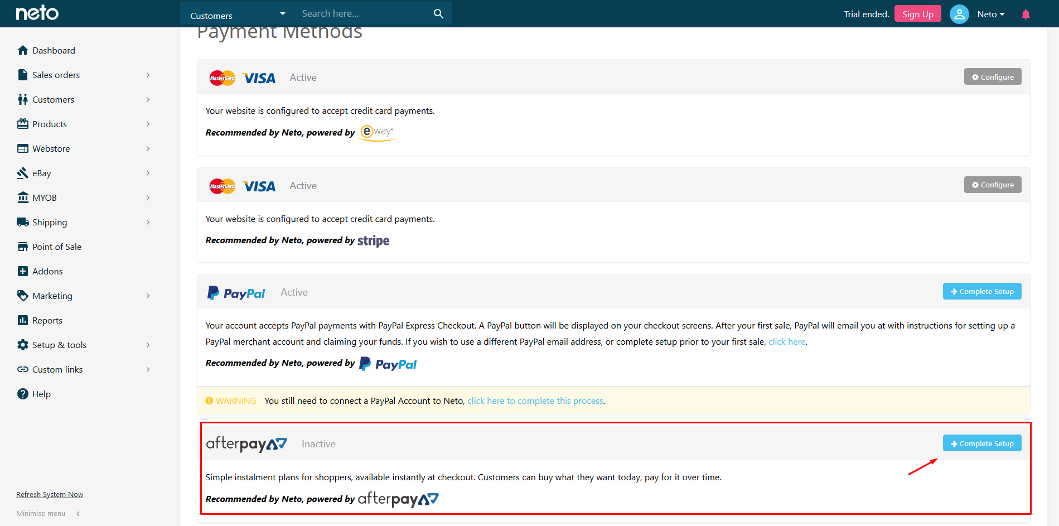Click the Mastercard Visa logos in eWAY row
This screenshot has width=1059, height=526.
point(242,78)
